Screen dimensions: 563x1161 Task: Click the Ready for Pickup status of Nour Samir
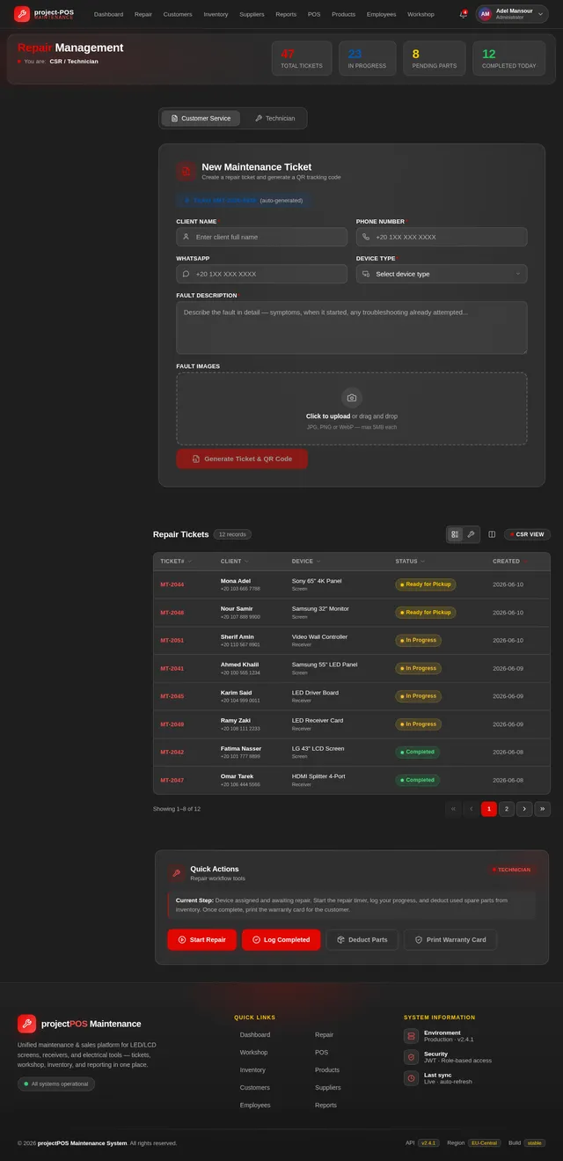[426, 612]
